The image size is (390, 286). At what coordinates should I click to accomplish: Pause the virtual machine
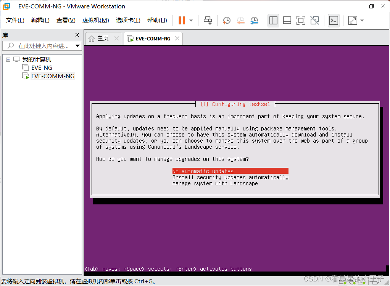pyautogui.click(x=182, y=20)
